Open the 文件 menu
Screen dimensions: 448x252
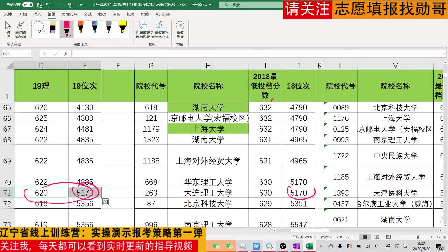click(x=8, y=14)
